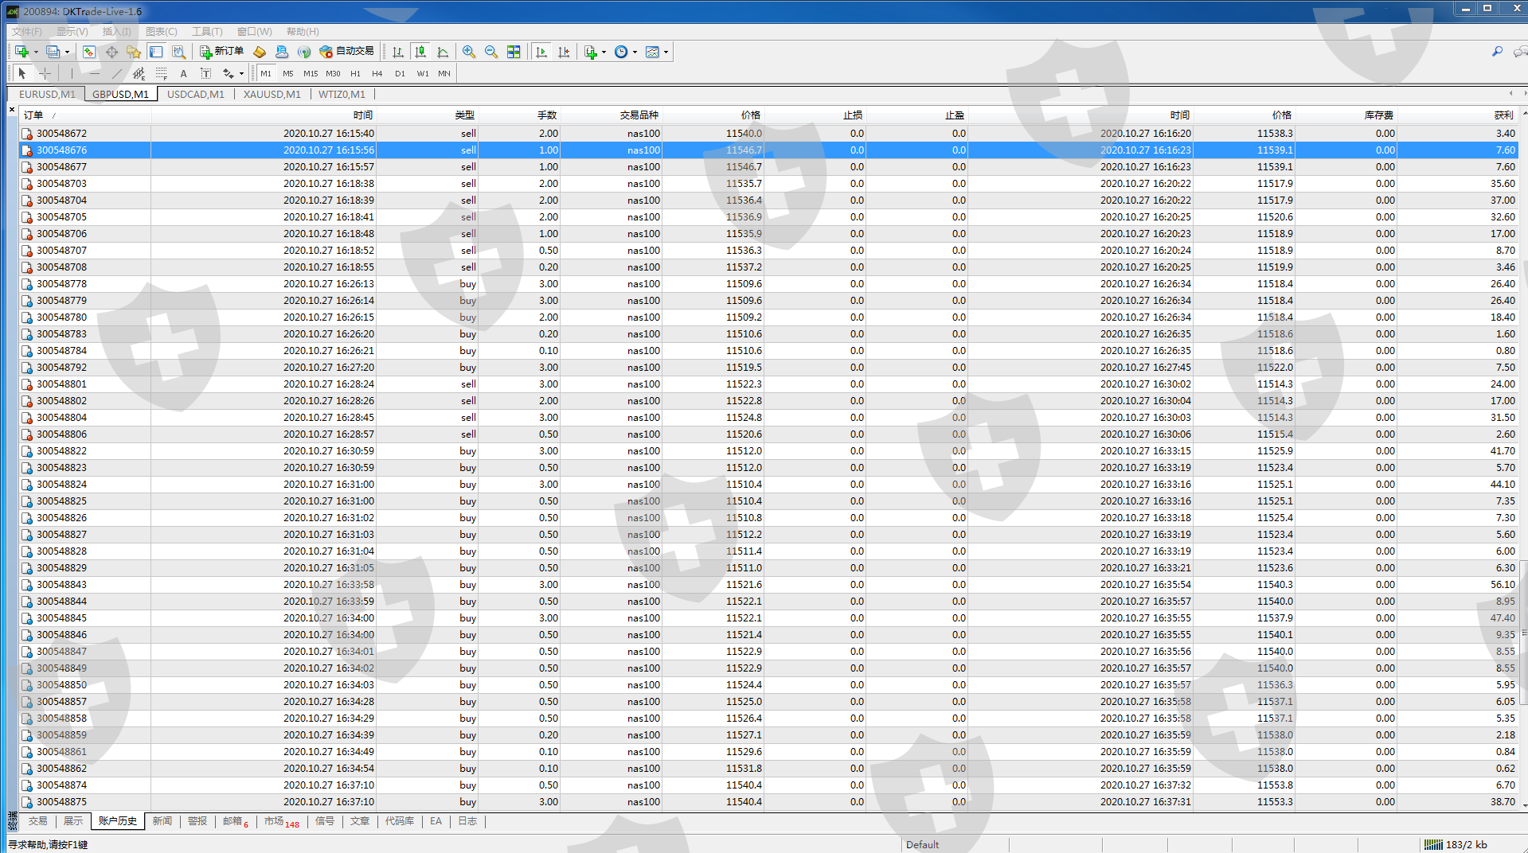Open the 日志 (Journal) terminal tab
This screenshot has height=853, width=1528.
[x=467, y=821]
